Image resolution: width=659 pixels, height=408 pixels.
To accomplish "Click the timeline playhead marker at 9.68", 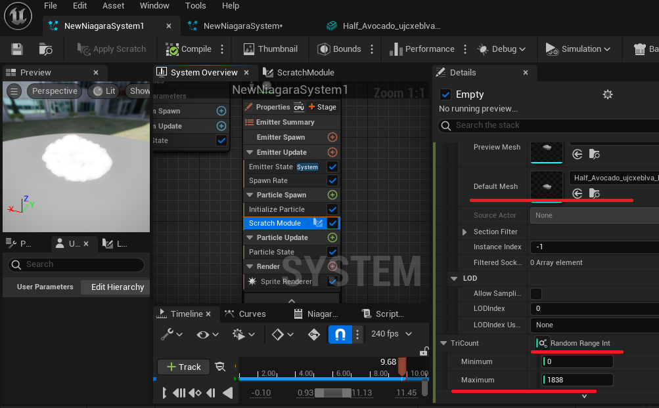I will pos(402,367).
